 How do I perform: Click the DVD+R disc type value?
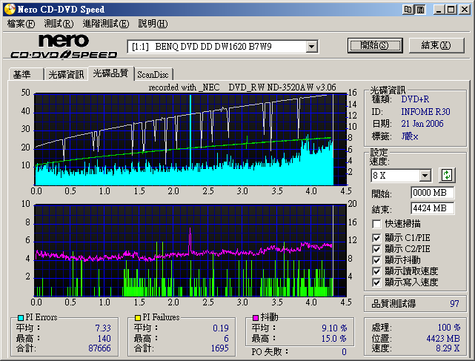[x=415, y=99]
